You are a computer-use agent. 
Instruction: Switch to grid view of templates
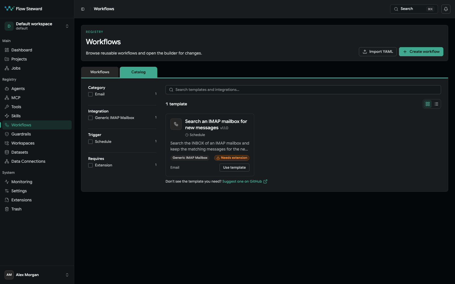(x=428, y=104)
